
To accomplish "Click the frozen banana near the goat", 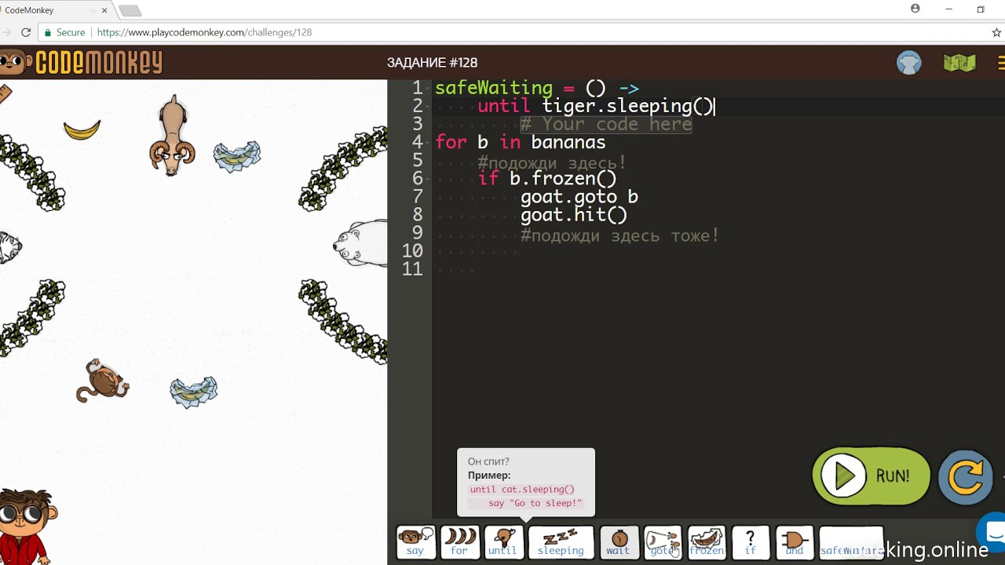I will point(237,155).
